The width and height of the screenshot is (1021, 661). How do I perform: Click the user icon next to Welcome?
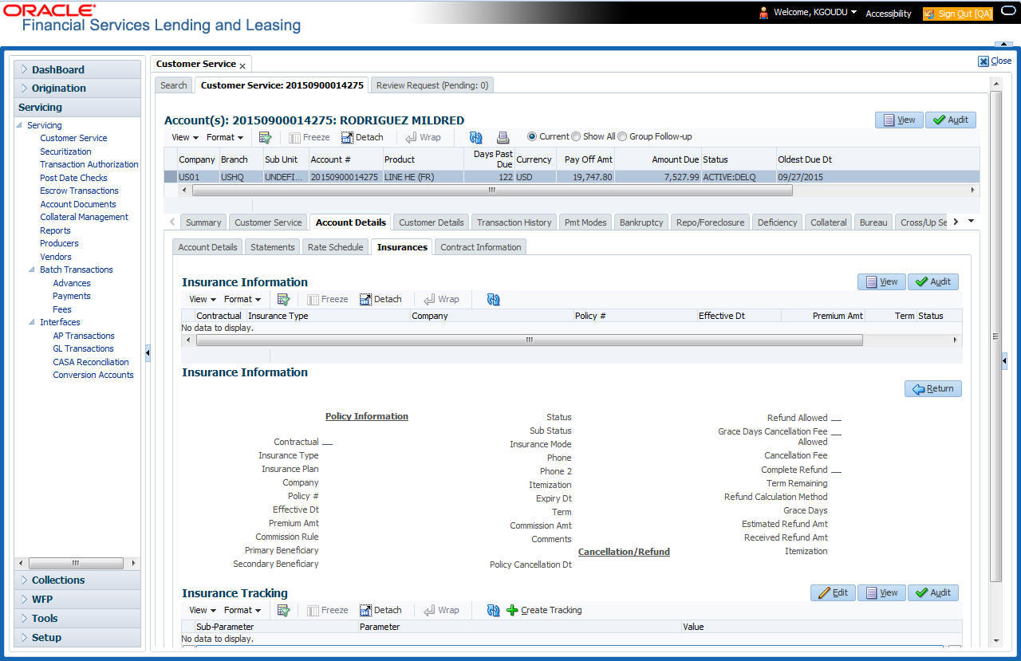click(763, 13)
